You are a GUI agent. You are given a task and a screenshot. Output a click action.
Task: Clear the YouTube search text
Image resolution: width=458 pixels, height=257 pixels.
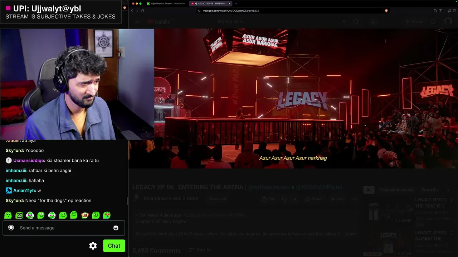pyautogui.click(x=344, y=21)
